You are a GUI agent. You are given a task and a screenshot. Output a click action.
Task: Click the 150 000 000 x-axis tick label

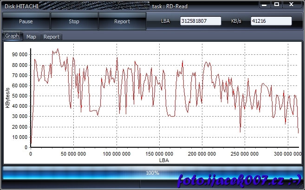[159, 153]
